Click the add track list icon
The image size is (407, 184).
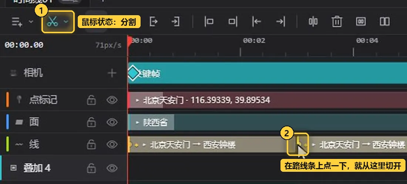point(17,22)
